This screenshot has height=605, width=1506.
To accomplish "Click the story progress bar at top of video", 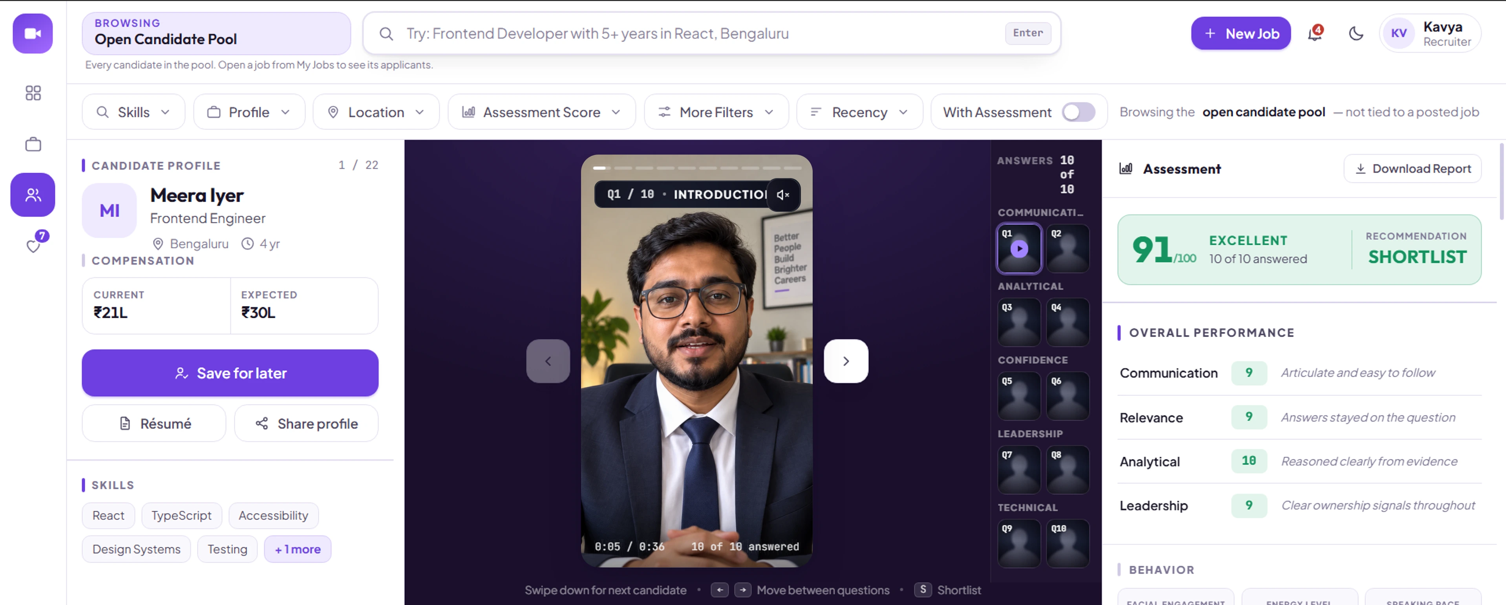I will point(696,168).
